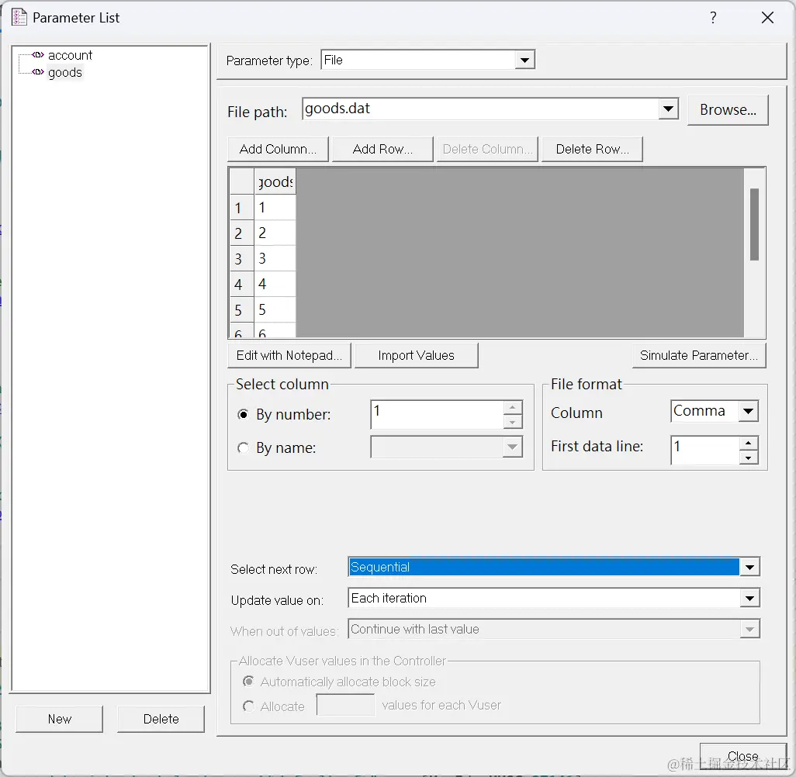Open the Column delimiter Comma dropdown
This screenshot has height=777, width=796.
[748, 411]
